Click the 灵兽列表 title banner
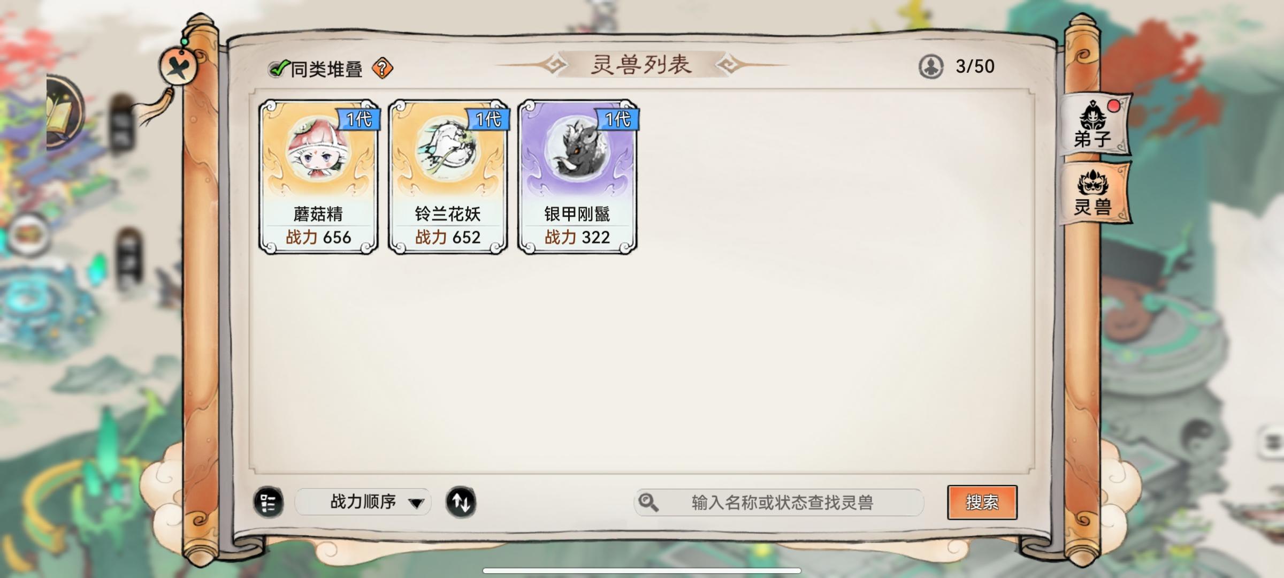The image size is (1284, 578). point(641,65)
